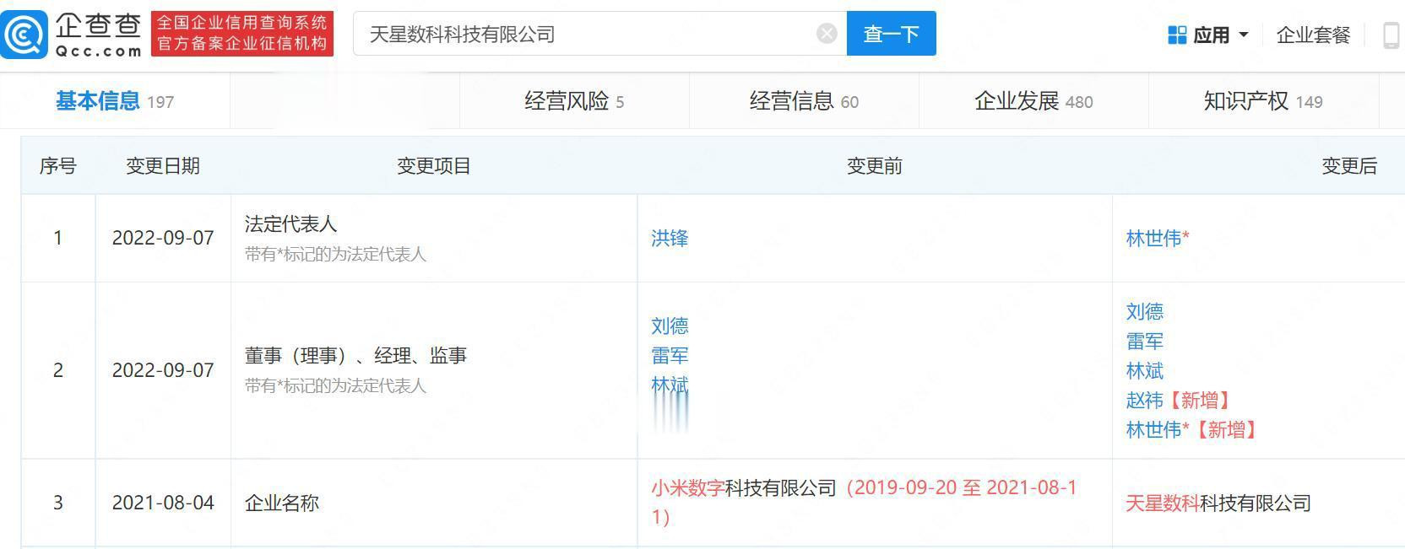Click the 天星数科科技有限公司 new name cell

click(1218, 503)
